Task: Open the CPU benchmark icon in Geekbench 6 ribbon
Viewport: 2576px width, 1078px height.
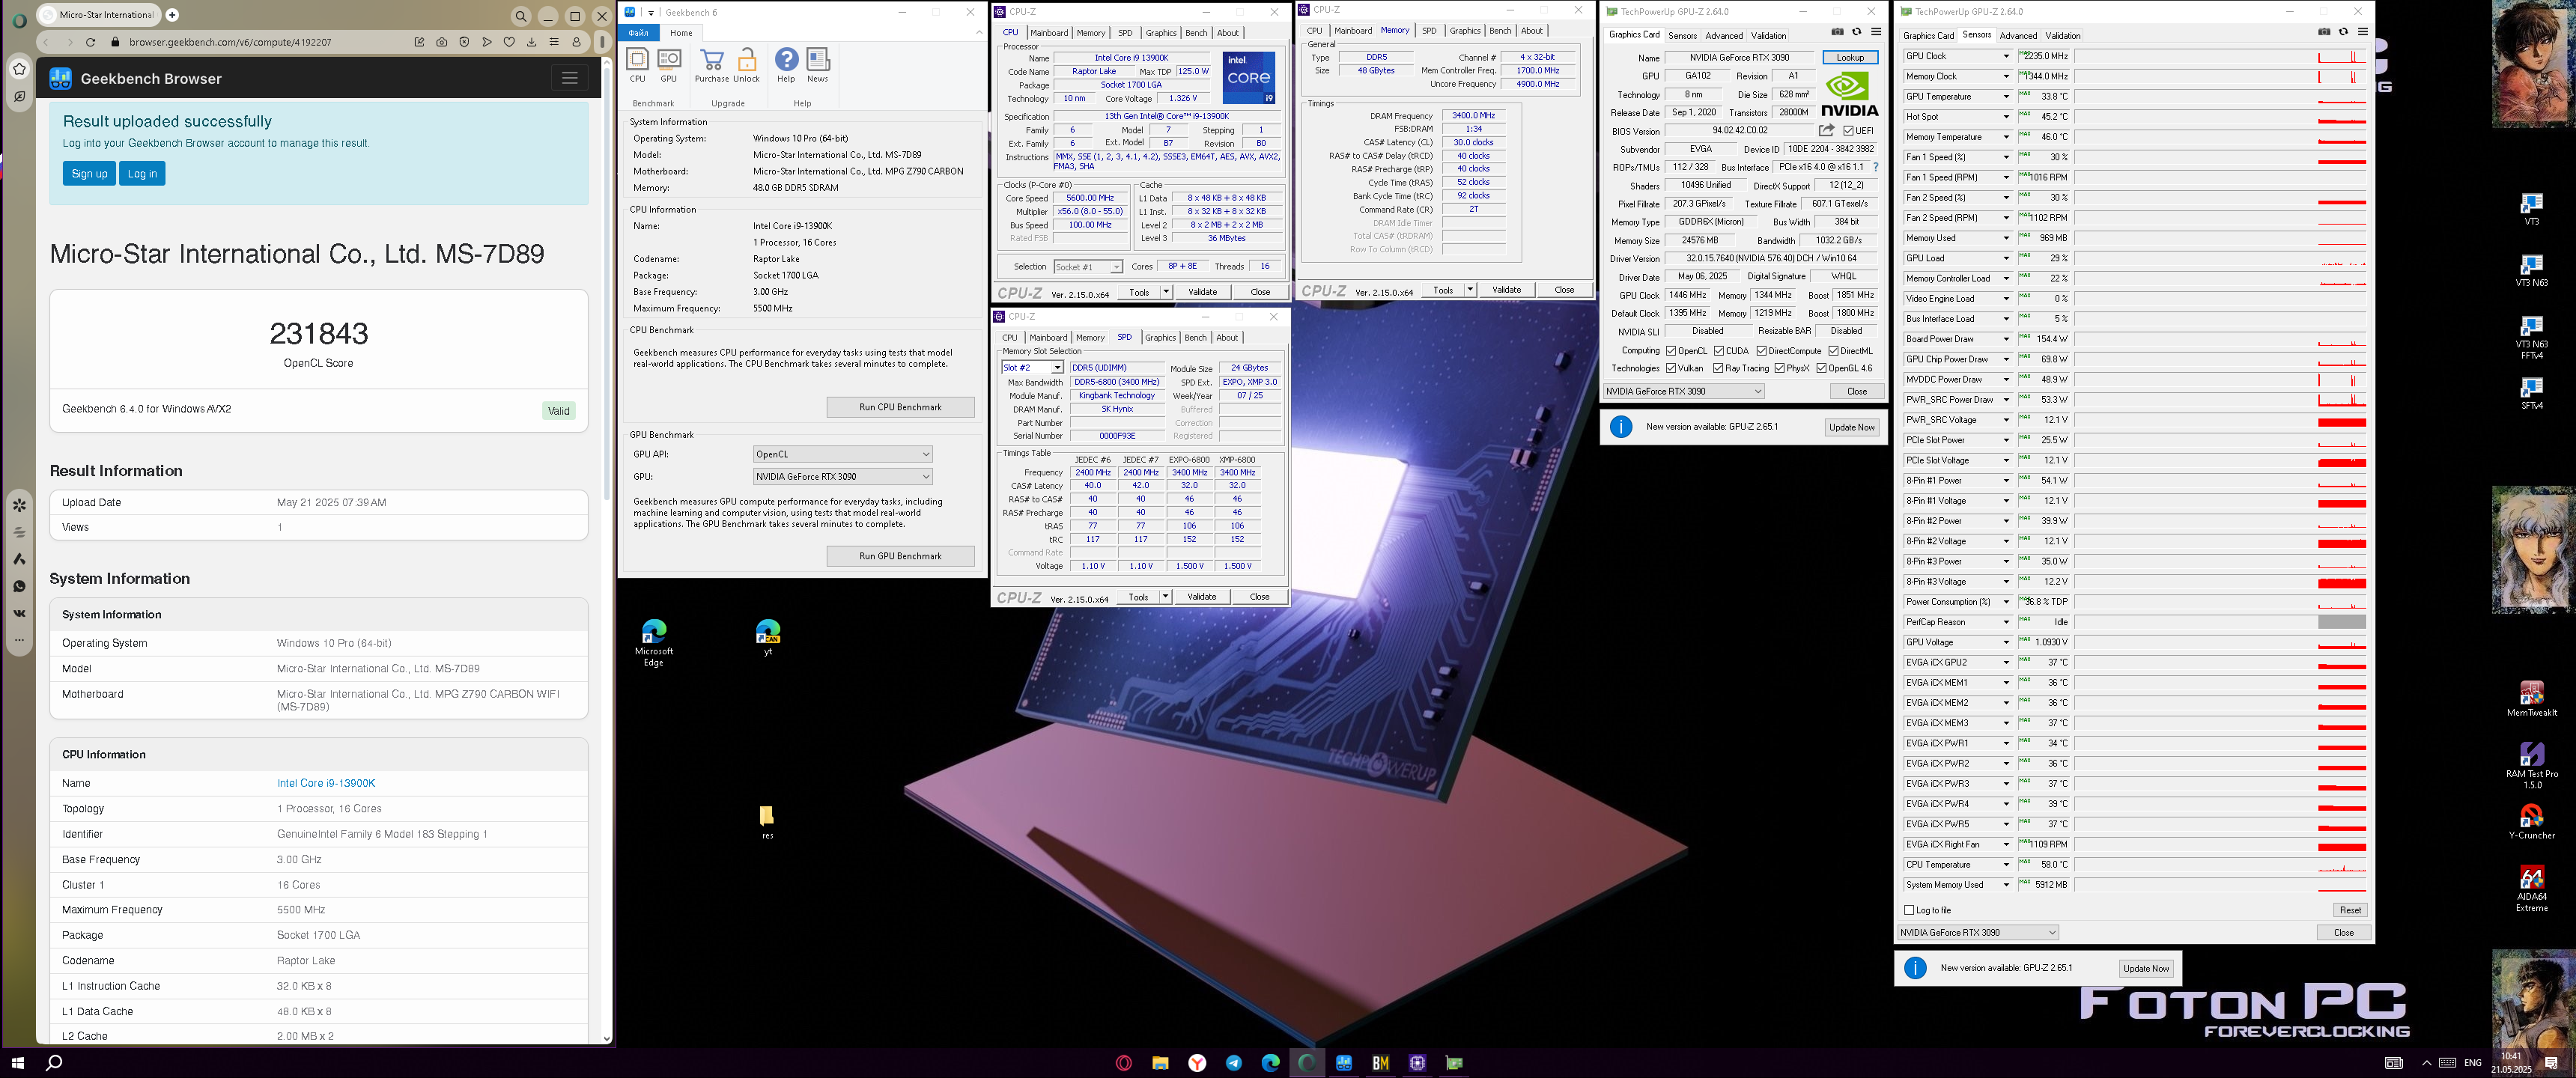Action: tap(637, 60)
